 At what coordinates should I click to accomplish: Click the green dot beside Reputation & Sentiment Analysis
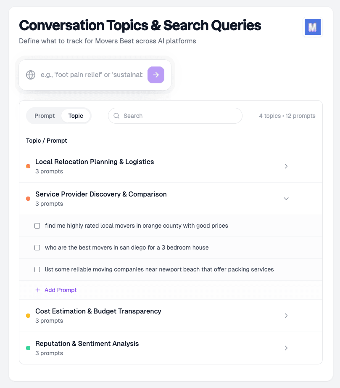28,348
